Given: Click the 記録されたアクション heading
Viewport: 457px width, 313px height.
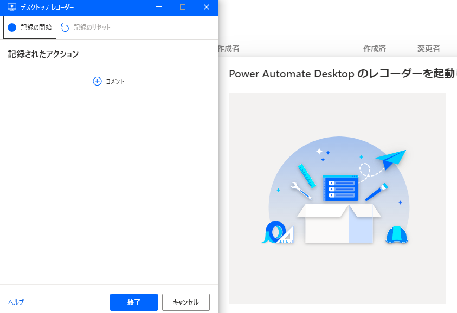Looking at the screenshot, I should coord(43,54).
